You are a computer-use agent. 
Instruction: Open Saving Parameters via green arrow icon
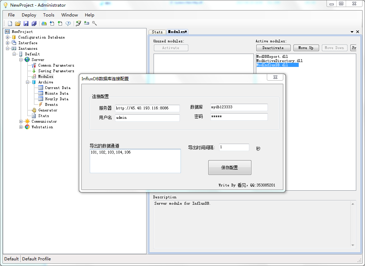34,71
